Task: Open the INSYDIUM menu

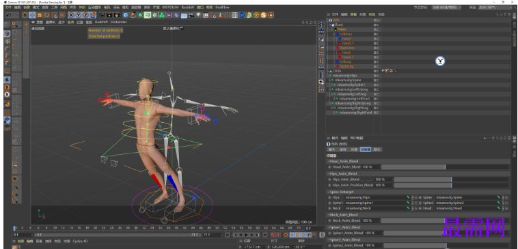Action: tap(170, 7)
